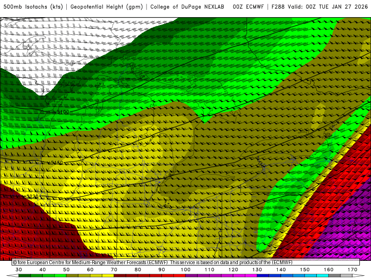Click the 110 value on the color scale
The image size is (371, 278).
click(x=210, y=270)
